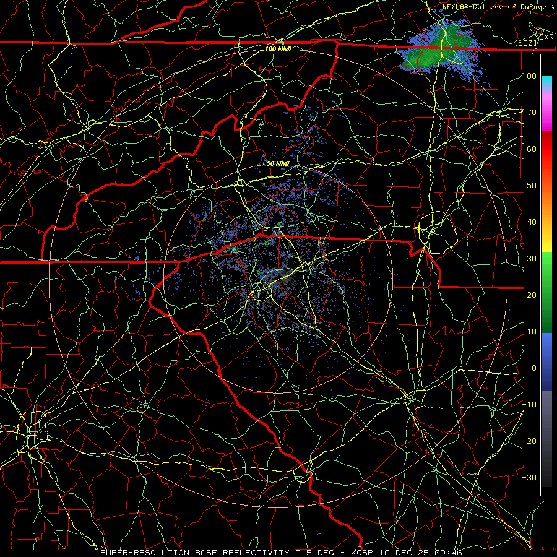557x557 pixels.
Task: Click the 40 value on the dBZ scale
Action: (x=532, y=222)
